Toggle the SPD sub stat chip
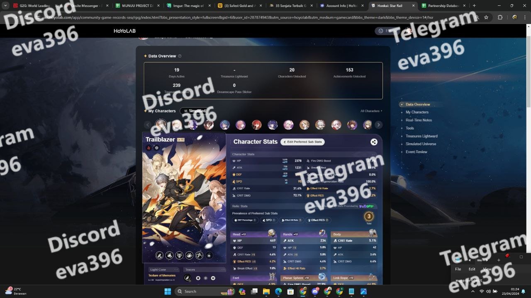This screenshot has height=298, width=531. [x=268, y=220]
